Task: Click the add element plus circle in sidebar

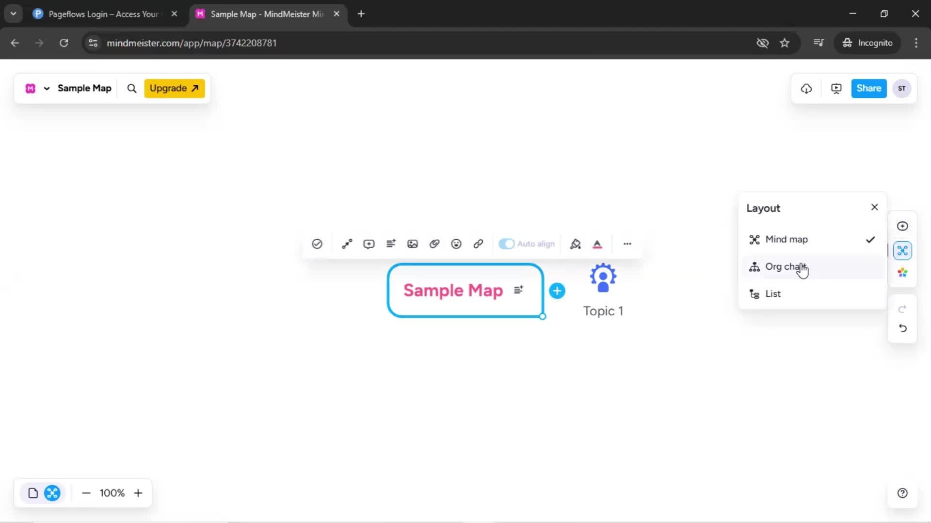Action: coord(902,226)
